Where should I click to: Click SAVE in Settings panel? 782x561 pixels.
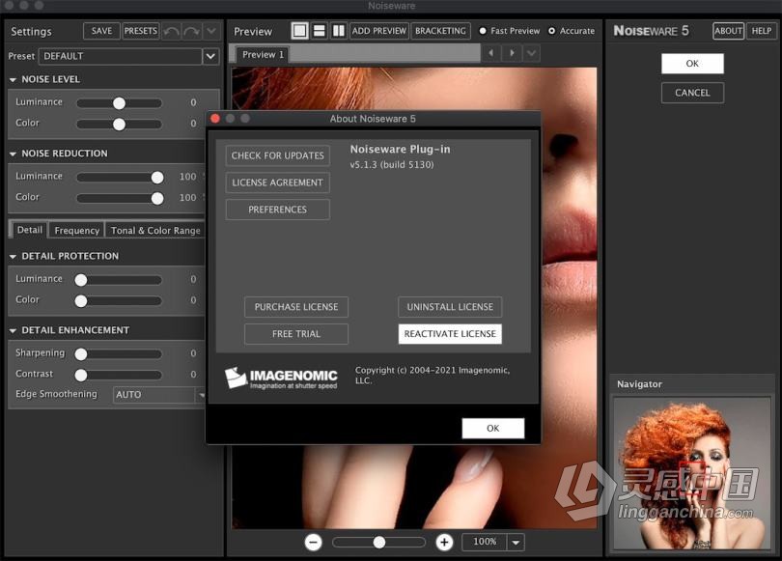pyautogui.click(x=101, y=31)
